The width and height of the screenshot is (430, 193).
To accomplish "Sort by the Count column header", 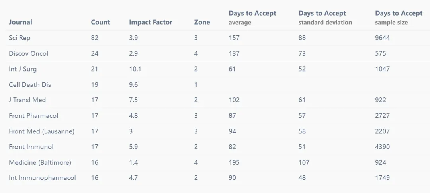I will click(x=100, y=22).
